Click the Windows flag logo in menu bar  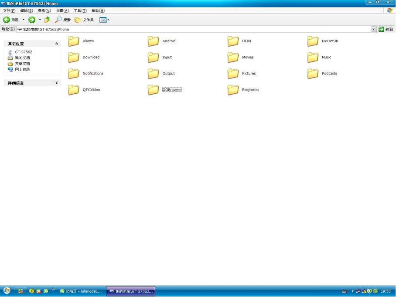(390, 10)
